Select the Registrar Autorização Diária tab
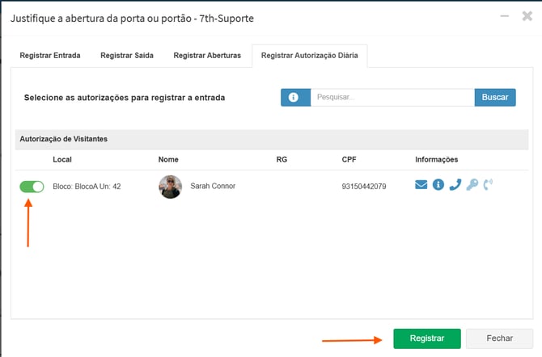The width and height of the screenshot is (542, 357). [310, 56]
